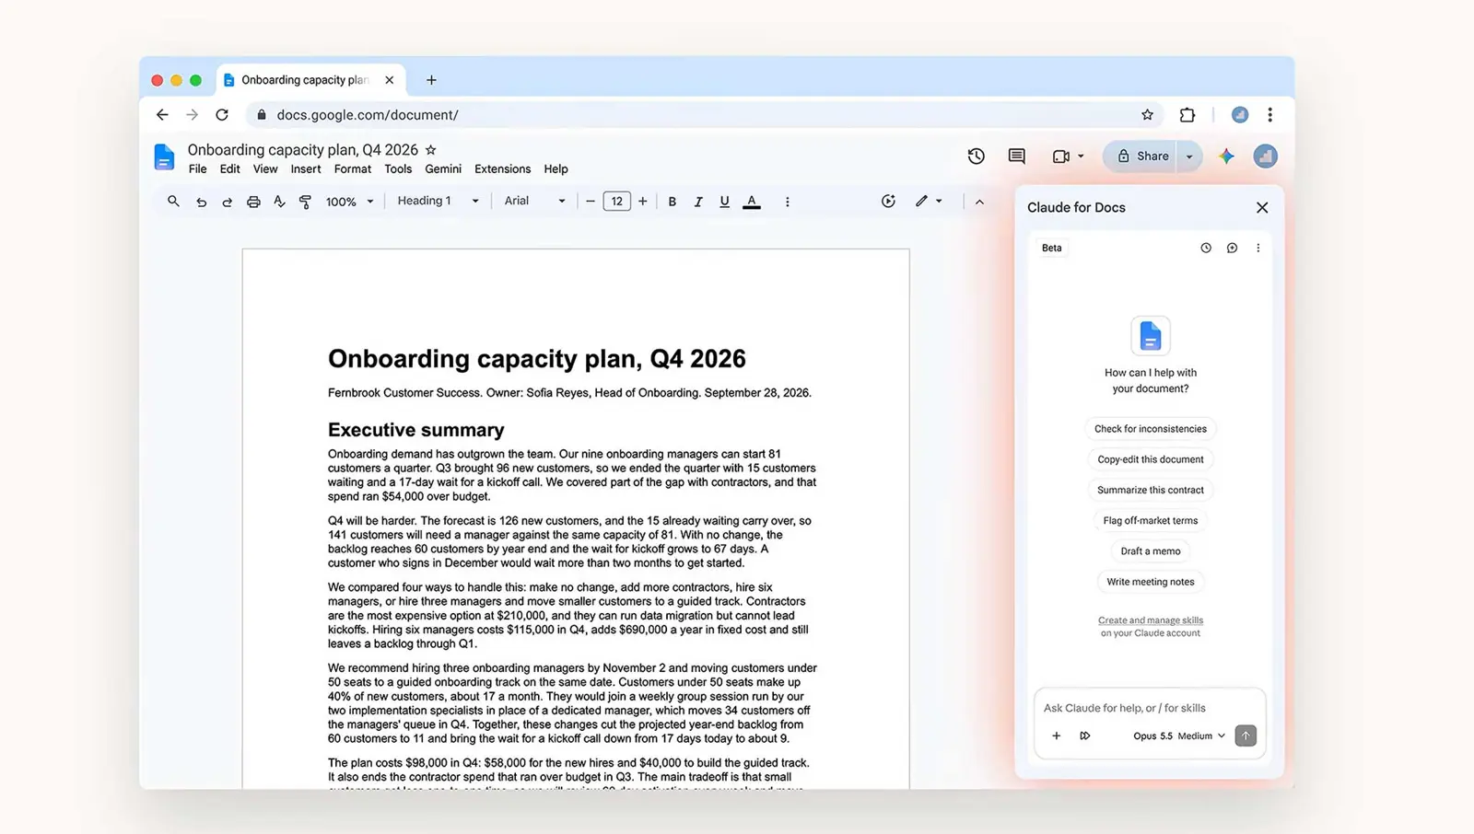Open the editing mode pencil dropdown
The height and width of the screenshot is (834, 1474).
tap(929, 201)
